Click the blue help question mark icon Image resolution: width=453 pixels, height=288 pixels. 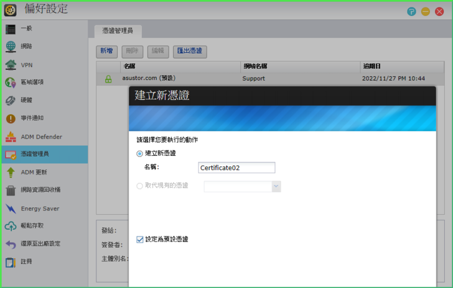pos(412,11)
